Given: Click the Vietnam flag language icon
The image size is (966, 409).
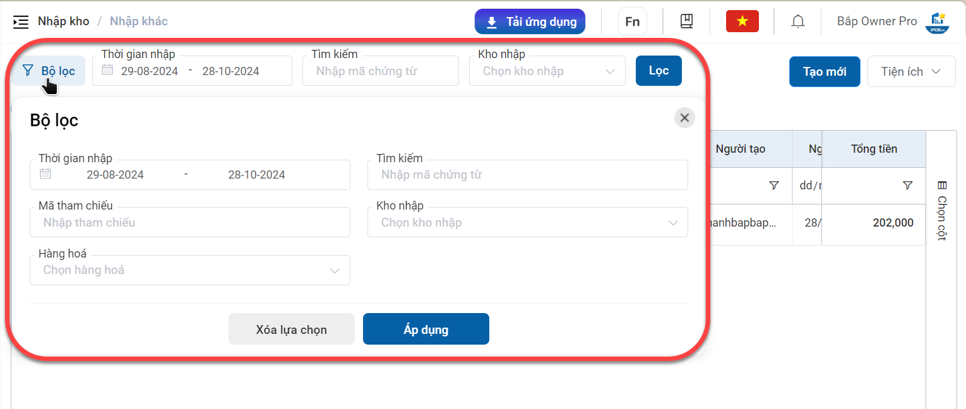Looking at the screenshot, I should [742, 21].
